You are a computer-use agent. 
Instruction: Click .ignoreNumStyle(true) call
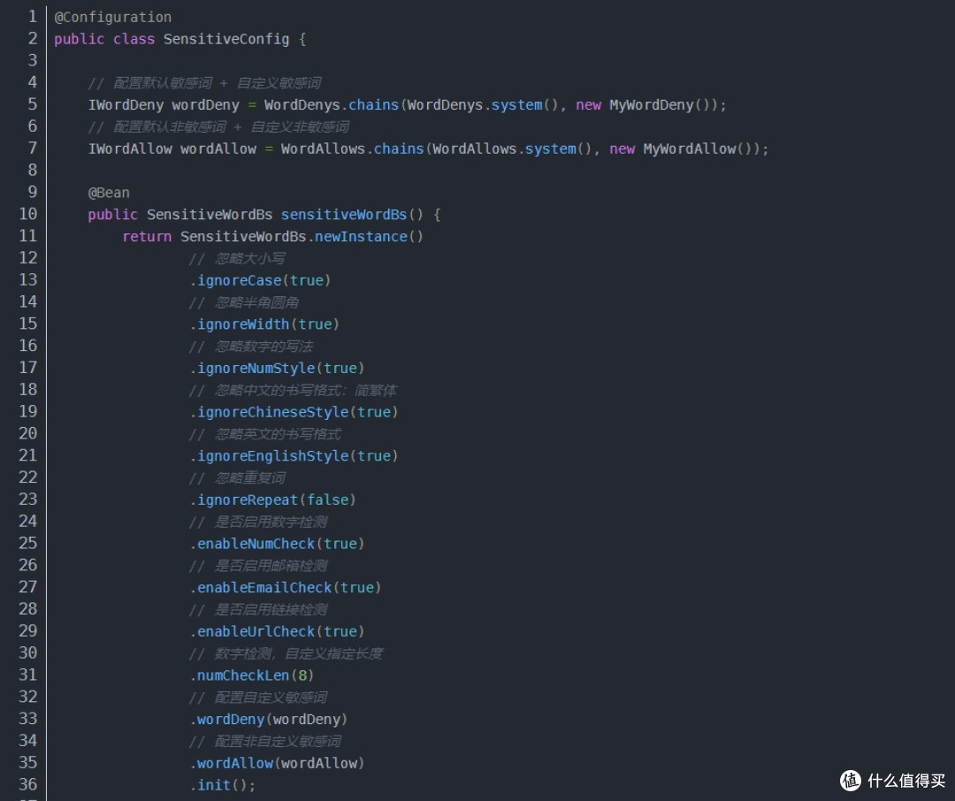(x=277, y=368)
